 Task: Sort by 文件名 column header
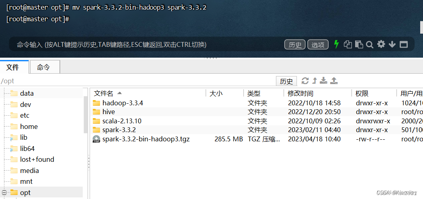[103, 93]
